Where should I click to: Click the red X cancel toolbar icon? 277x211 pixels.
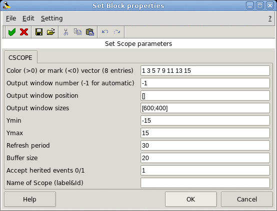pos(24,32)
